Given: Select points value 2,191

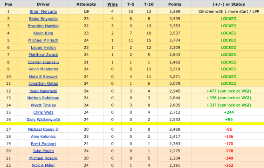Looking at the screenshot, I should tap(175, 166).
